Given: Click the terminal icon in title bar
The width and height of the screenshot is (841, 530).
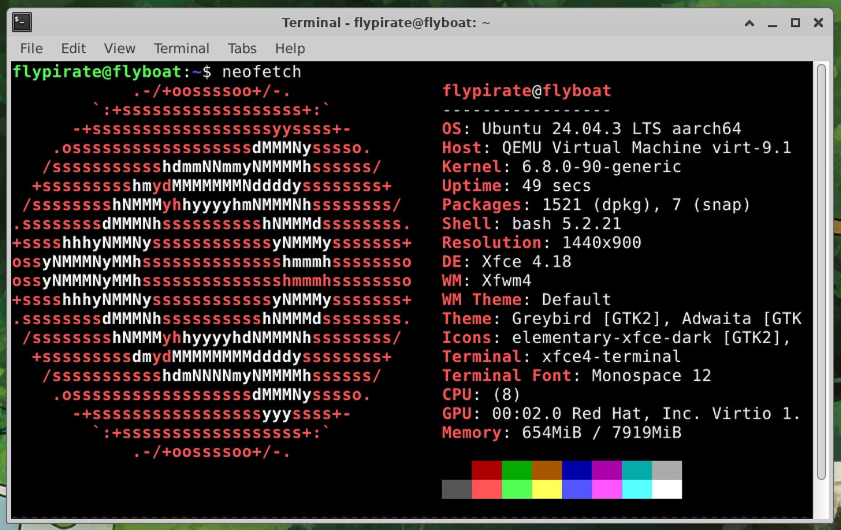Looking at the screenshot, I should click(x=22, y=23).
